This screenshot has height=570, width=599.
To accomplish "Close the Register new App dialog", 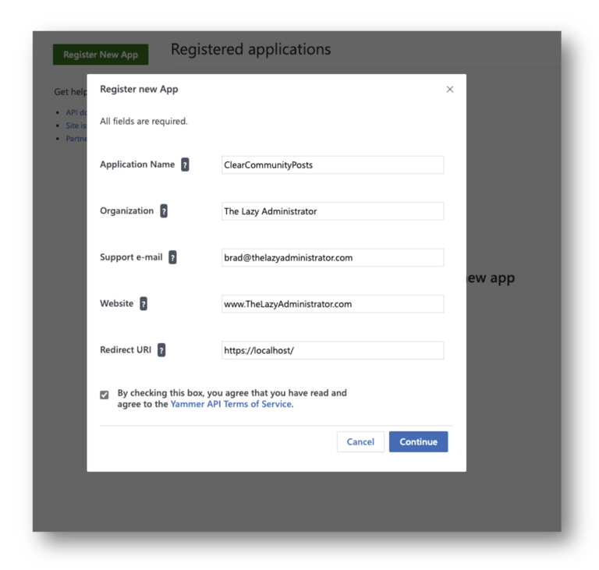I will click(x=450, y=89).
